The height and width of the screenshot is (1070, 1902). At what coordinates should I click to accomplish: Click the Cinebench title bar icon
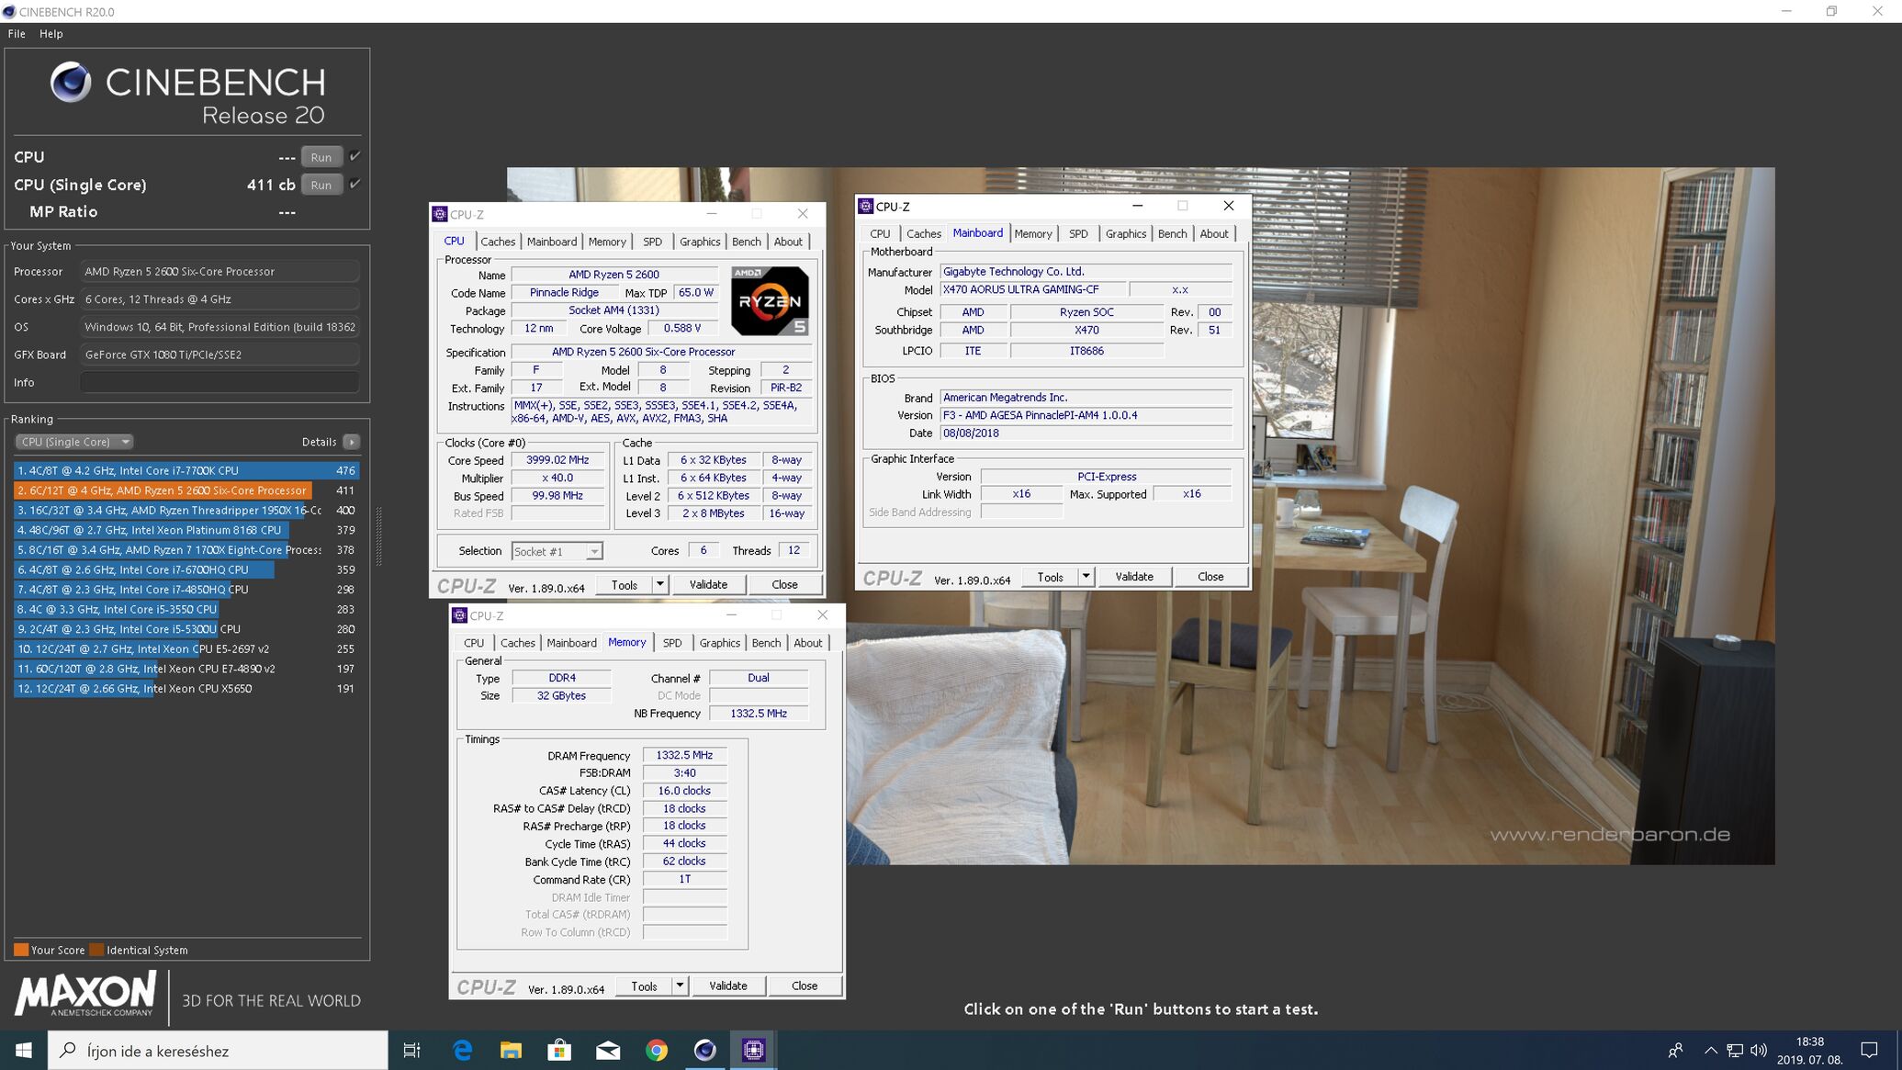(9, 11)
